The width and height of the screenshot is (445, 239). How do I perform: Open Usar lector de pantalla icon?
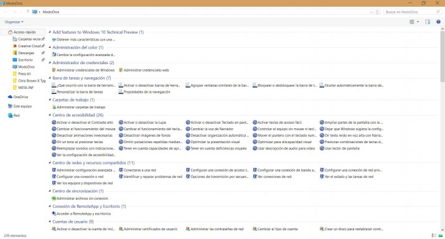pos(322,149)
